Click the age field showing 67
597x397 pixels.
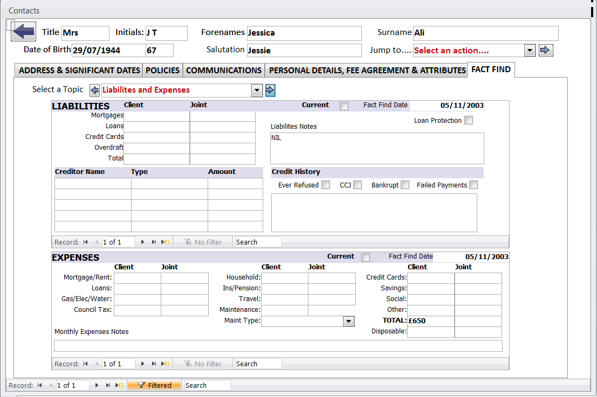(x=160, y=50)
